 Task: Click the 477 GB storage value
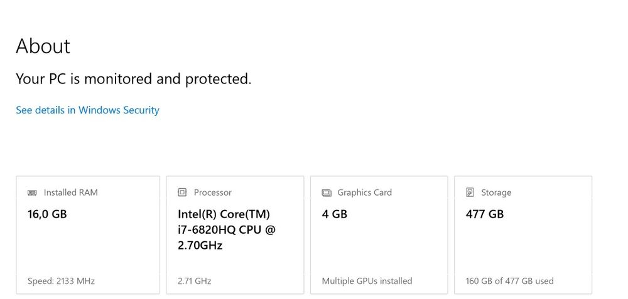(484, 214)
